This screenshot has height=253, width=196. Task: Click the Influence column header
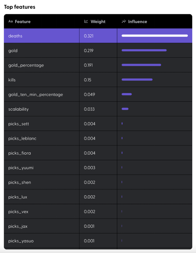click(x=137, y=22)
